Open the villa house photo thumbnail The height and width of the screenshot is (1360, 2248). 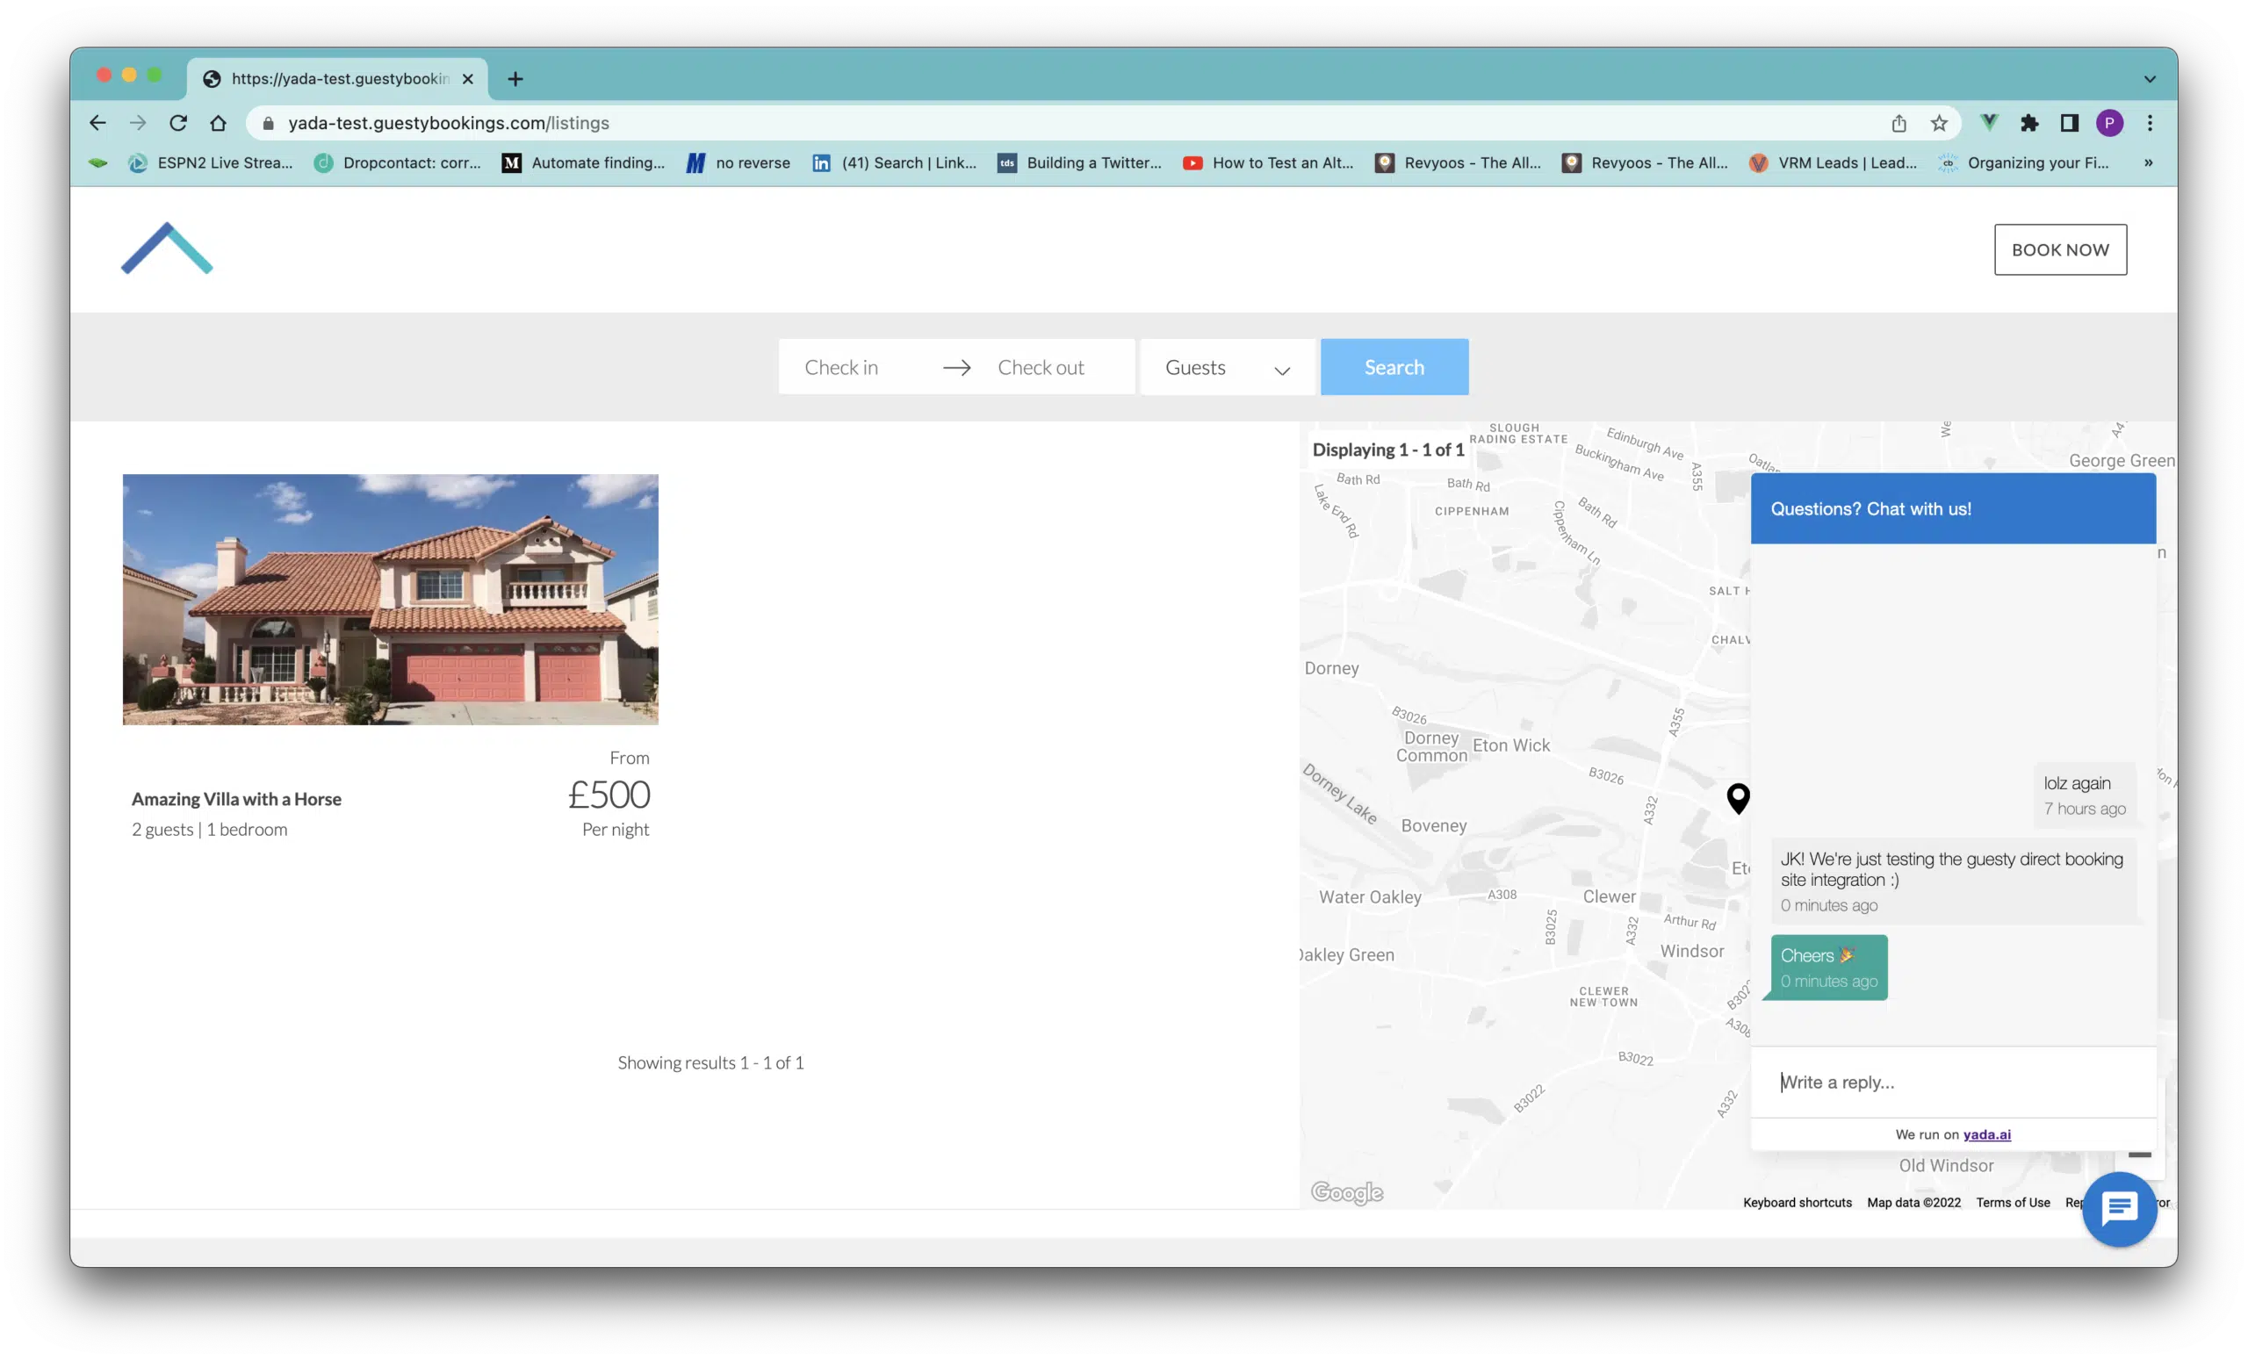coord(391,600)
